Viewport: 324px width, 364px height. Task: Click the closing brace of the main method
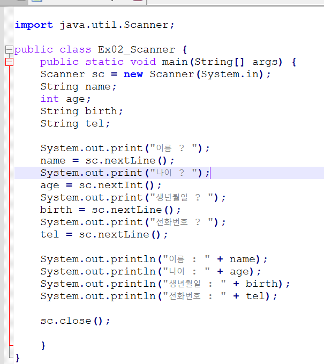tap(43, 345)
